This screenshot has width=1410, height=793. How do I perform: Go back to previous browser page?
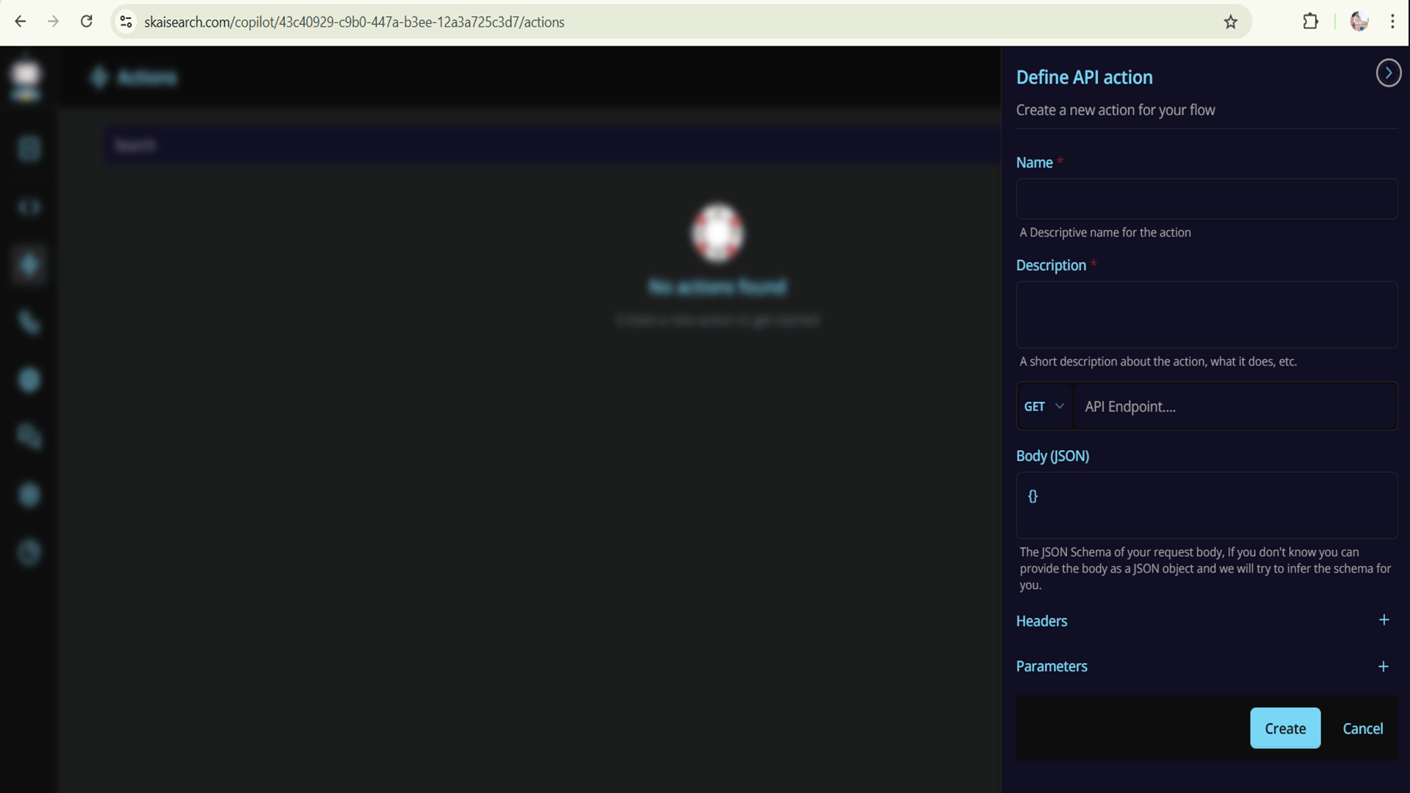(x=21, y=22)
